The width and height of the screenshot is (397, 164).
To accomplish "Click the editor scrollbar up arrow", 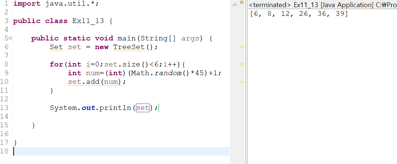I will [x=235, y=4].
